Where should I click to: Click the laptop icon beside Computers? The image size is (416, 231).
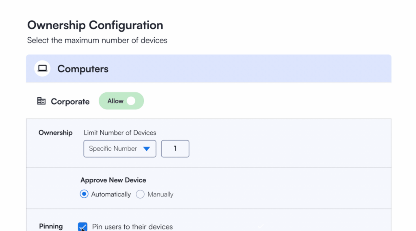(x=42, y=68)
